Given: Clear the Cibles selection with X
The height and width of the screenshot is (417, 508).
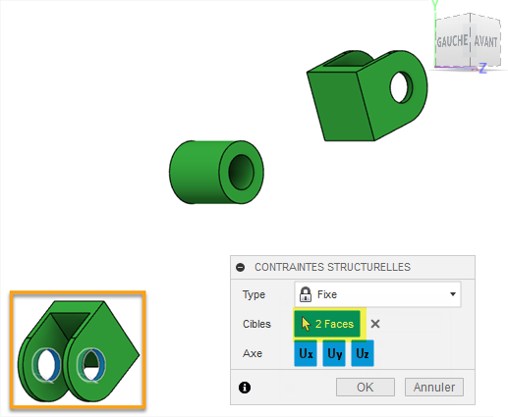Looking at the screenshot, I should pyautogui.click(x=375, y=324).
